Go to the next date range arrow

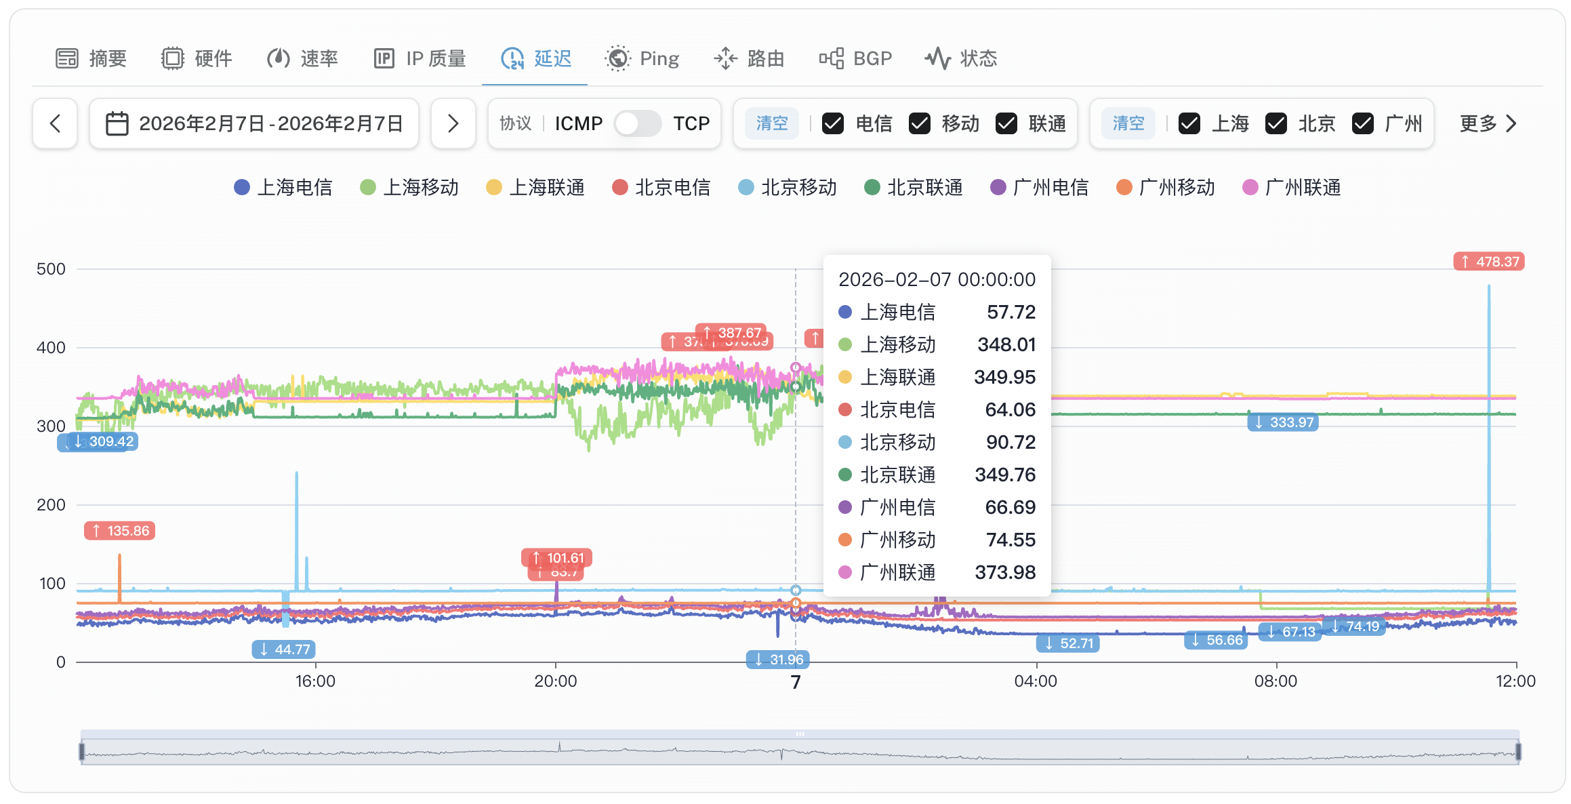[x=453, y=123]
